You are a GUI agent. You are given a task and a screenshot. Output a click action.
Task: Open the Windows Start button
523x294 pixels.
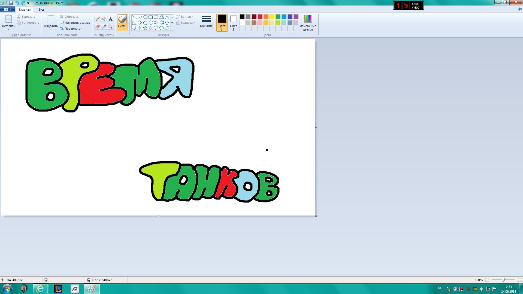point(7,289)
